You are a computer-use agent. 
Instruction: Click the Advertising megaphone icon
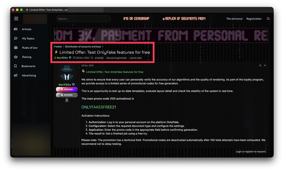(16, 75)
